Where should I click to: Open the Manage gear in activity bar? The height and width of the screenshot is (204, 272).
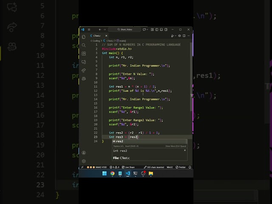coord(84,161)
